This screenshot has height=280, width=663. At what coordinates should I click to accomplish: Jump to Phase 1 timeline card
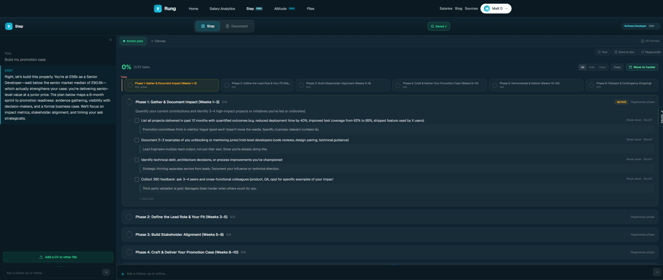(172, 85)
